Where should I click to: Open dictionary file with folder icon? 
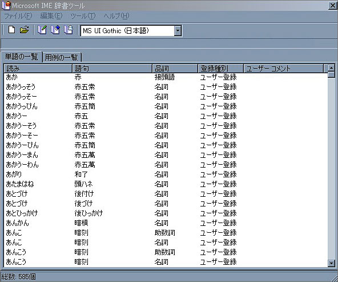tap(24, 30)
